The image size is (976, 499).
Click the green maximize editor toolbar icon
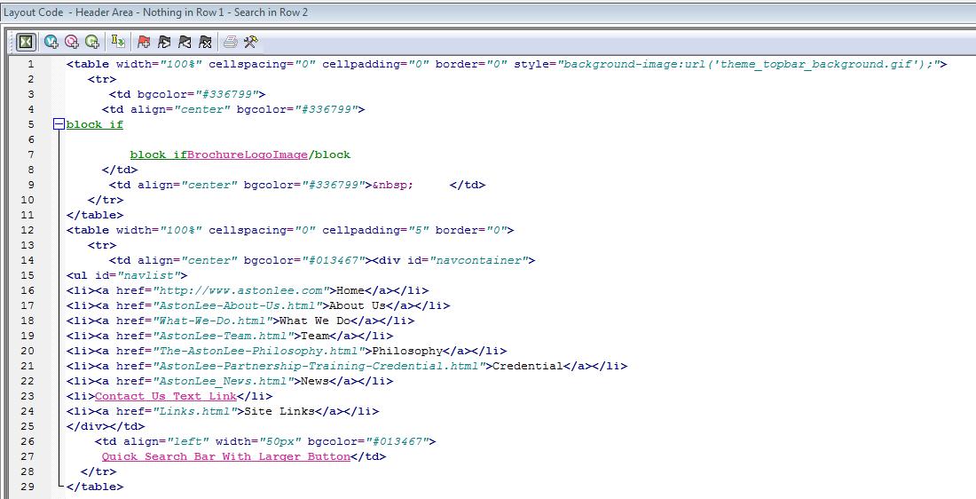click(26, 42)
